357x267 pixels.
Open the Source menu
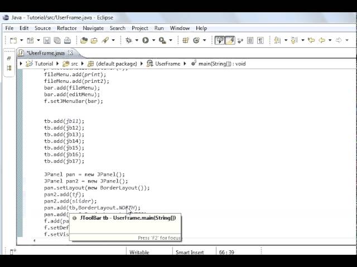(x=42, y=28)
